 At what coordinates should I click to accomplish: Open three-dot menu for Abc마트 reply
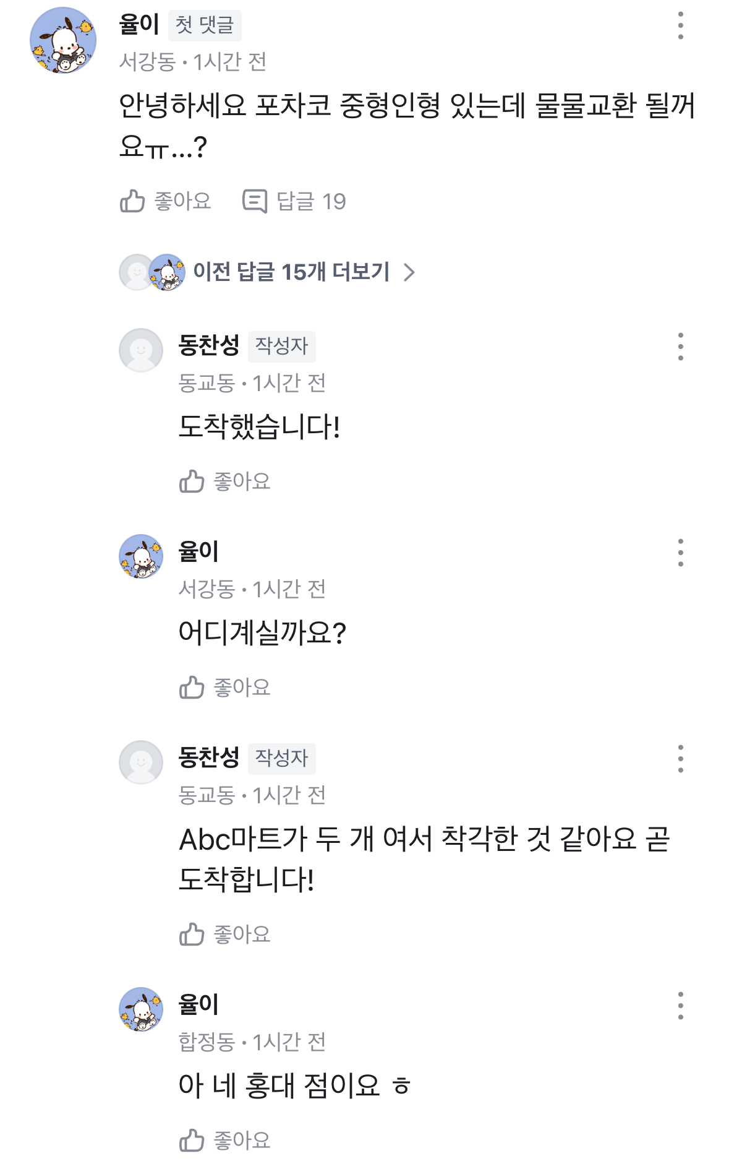(680, 759)
